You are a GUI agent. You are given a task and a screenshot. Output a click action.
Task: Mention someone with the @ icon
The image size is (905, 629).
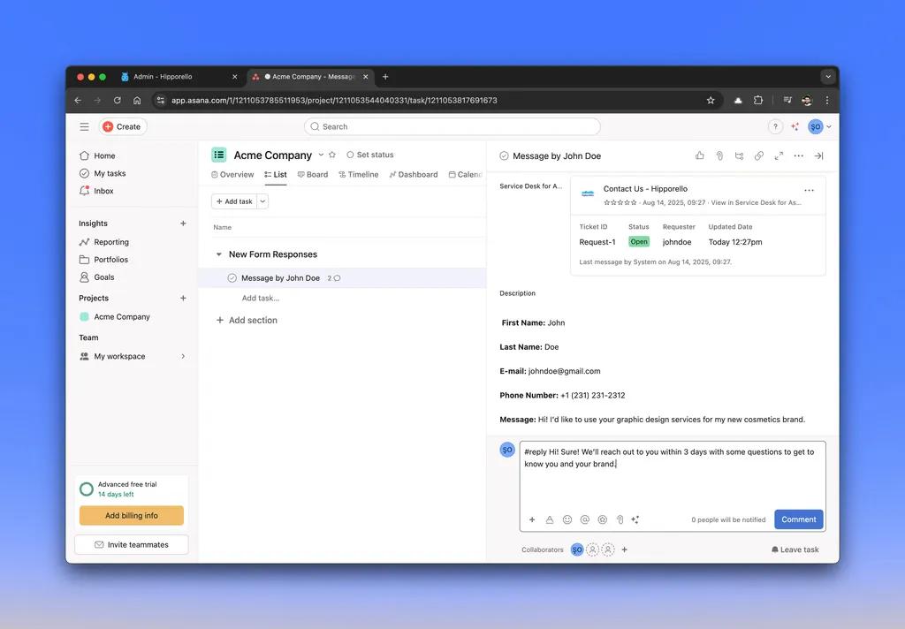point(585,519)
